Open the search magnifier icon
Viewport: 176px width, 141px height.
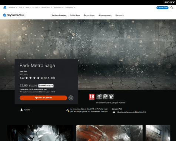click(x=172, y=7)
